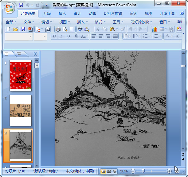Click the Help question mark icon

point(183,13)
